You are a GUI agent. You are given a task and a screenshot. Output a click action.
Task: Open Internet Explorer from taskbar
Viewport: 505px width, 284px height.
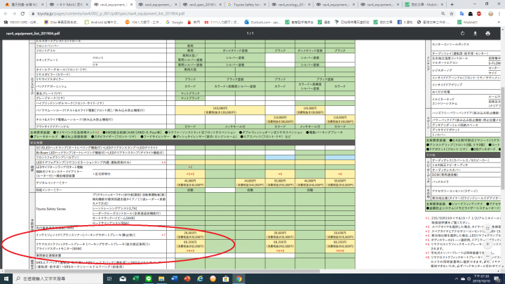point(200,278)
